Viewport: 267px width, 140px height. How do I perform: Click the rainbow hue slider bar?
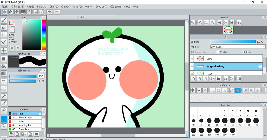coord(44,35)
